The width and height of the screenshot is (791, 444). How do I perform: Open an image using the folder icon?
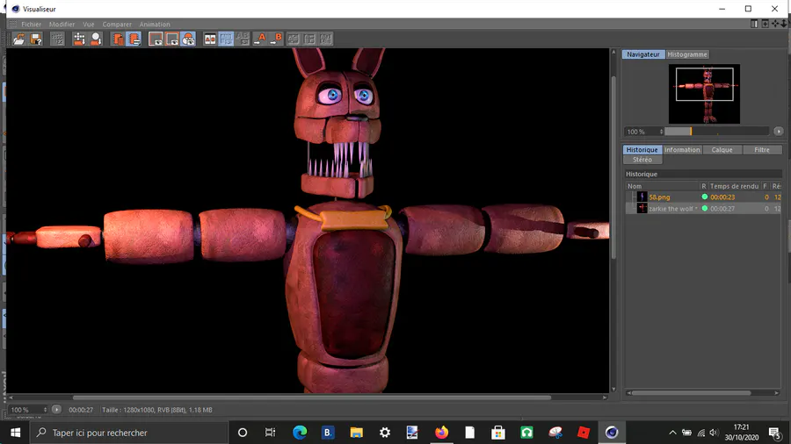tap(19, 39)
